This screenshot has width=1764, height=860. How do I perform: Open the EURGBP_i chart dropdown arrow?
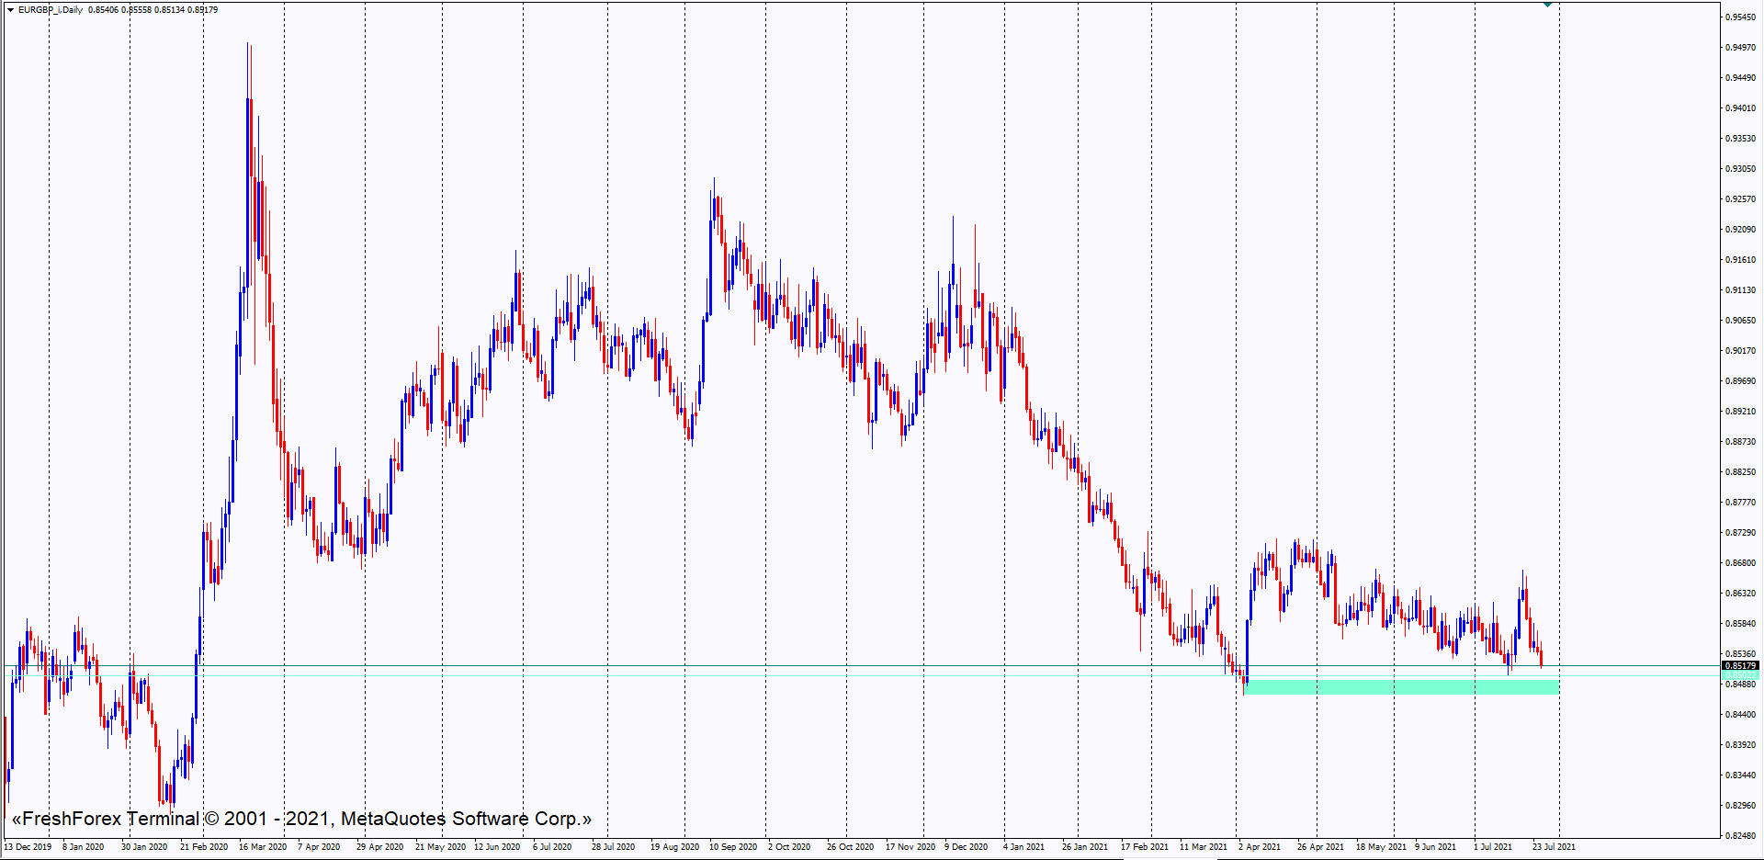[10, 10]
